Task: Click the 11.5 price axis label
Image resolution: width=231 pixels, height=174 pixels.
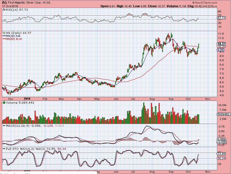Action: [221, 34]
